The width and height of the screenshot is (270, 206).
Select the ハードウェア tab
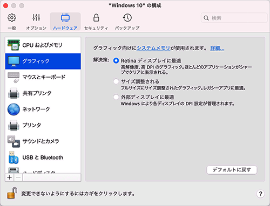[x=65, y=22]
